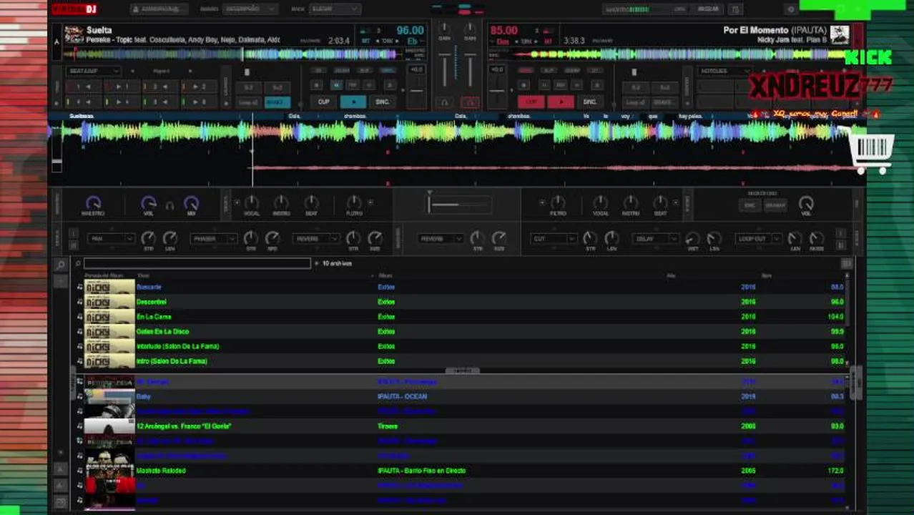Click the left channel volume fader
The width and height of the screenshot is (914, 515).
(x=444, y=69)
